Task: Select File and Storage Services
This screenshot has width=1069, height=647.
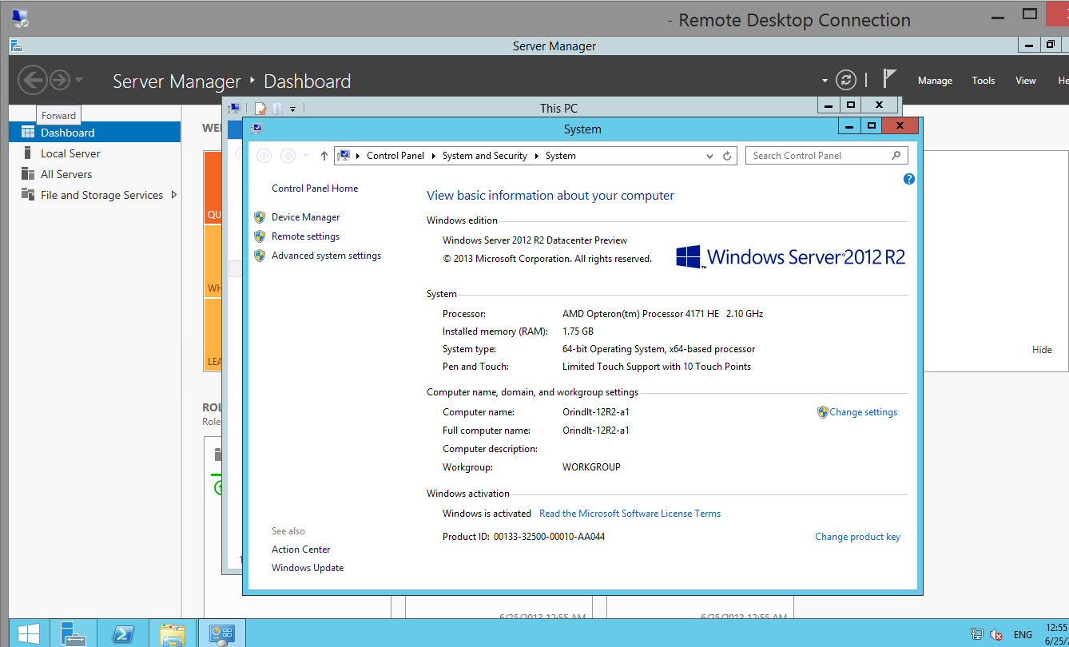Action: pyautogui.click(x=101, y=195)
